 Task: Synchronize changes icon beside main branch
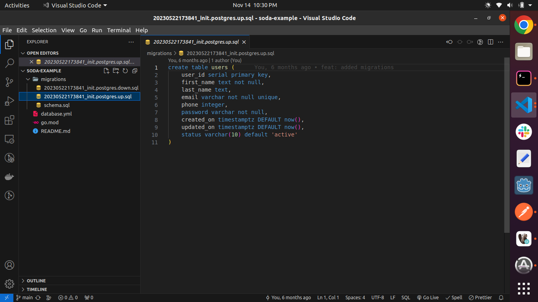38,298
